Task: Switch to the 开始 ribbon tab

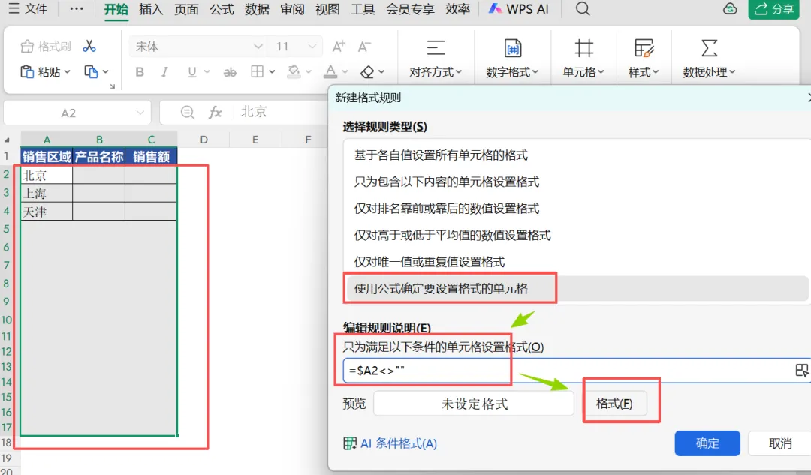Action: pyautogui.click(x=116, y=9)
